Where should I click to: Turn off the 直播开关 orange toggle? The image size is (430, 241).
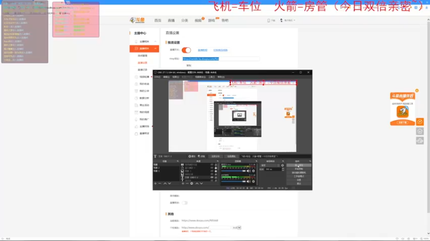(186, 50)
